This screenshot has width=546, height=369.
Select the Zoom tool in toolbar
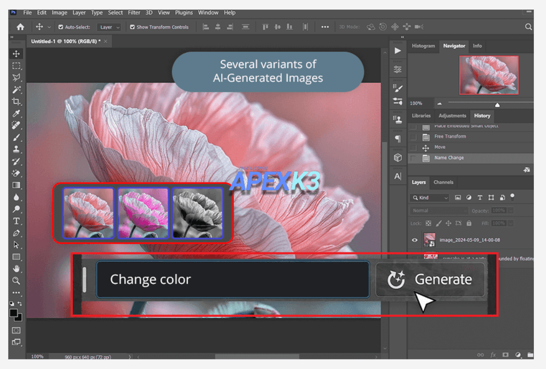16,280
